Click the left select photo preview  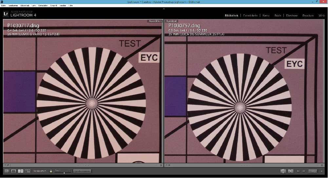pyautogui.click(x=83, y=91)
